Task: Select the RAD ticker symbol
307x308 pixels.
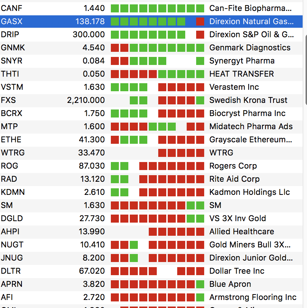Action: pyautogui.click(x=9, y=179)
